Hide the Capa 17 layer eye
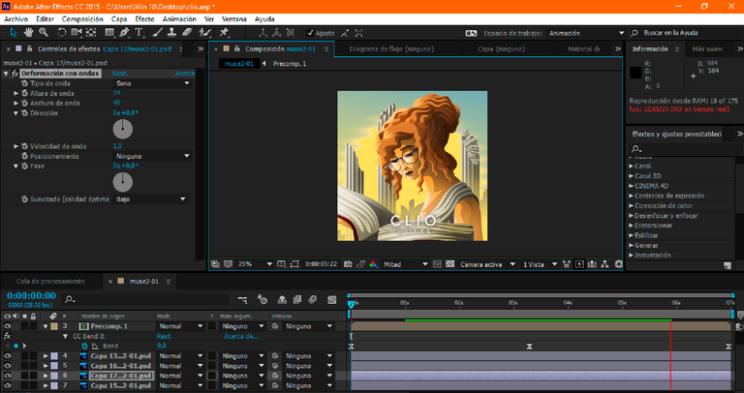Image resolution: width=744 pixels, height=393 pixels. point(7,376)
